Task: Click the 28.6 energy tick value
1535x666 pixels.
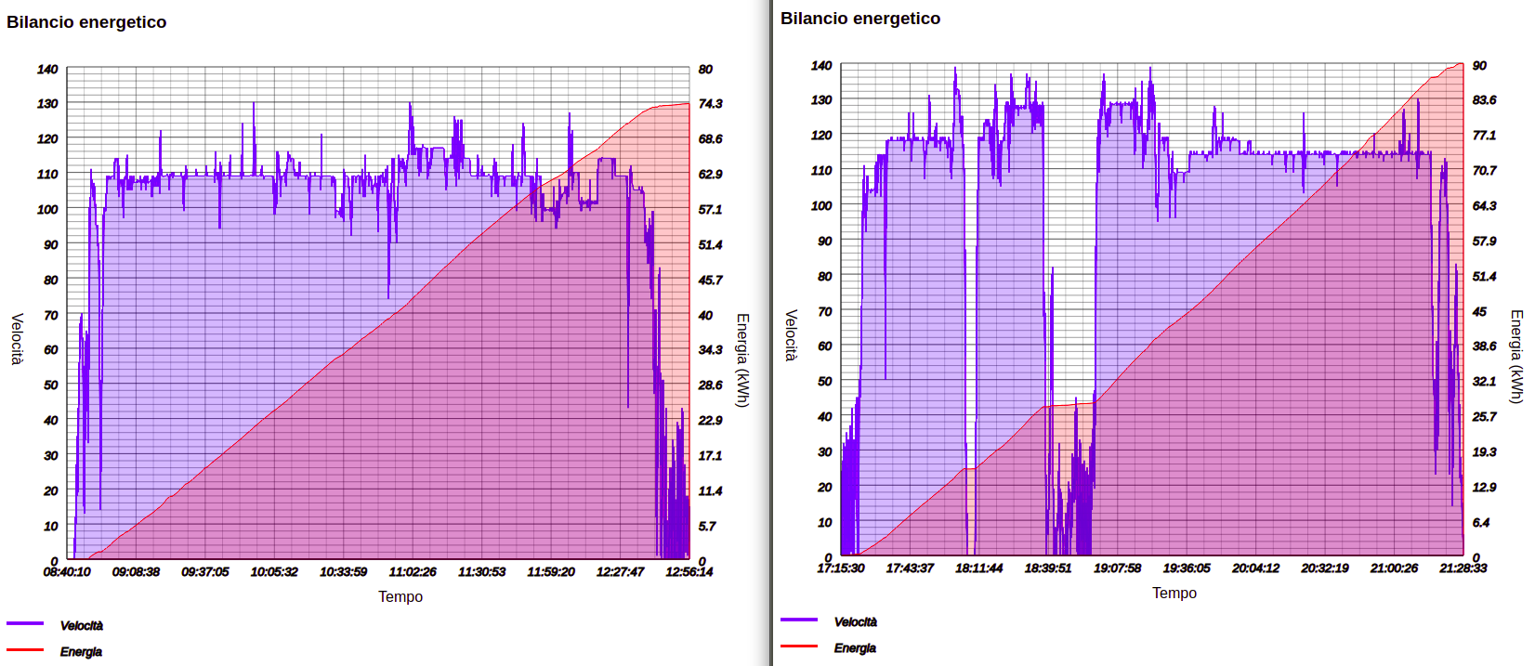Action: 711,385
